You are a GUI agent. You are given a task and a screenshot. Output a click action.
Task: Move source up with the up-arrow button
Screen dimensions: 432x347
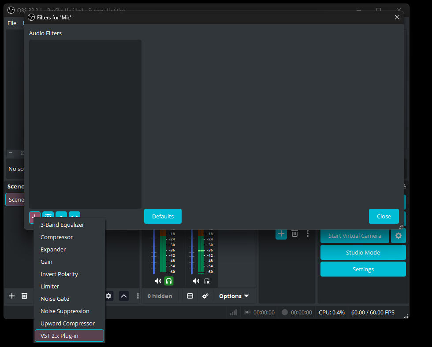(x=124, y=296)
